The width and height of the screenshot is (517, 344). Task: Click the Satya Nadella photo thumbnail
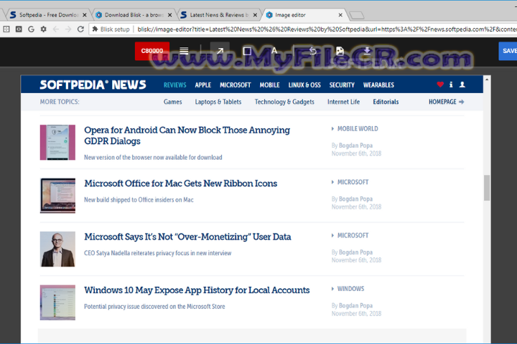point(57,249)
